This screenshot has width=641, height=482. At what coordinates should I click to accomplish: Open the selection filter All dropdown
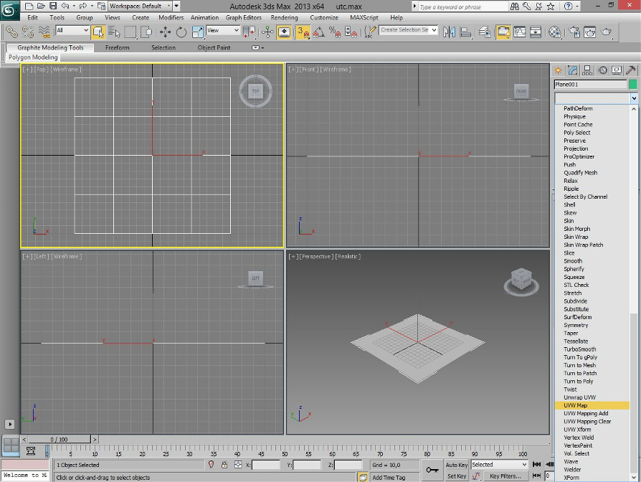pyautogui.click(x=72, y=30)
